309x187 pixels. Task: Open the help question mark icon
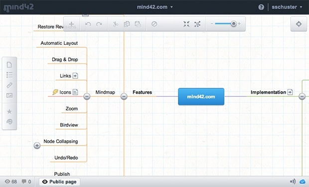261,7
